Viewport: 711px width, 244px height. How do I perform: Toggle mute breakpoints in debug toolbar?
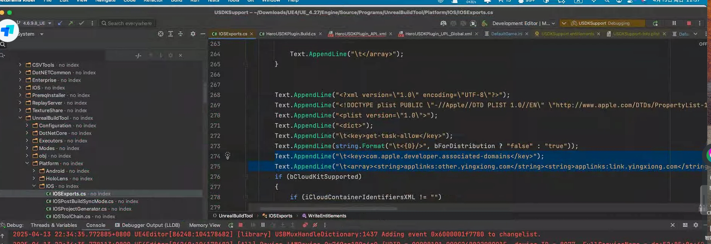pos(315,225)
